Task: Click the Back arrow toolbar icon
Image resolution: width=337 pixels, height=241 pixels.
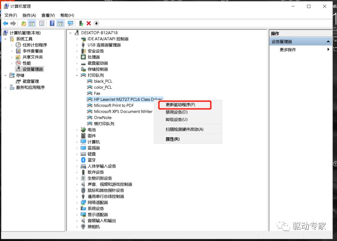Action: click(5, 23)
